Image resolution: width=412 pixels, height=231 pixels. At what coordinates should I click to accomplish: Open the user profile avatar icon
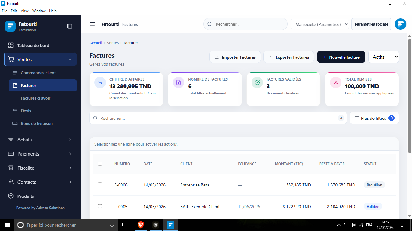(401, 24)
